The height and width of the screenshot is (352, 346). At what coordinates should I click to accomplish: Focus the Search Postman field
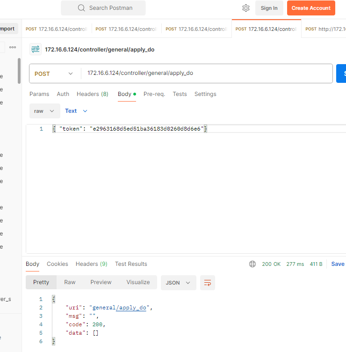coord(103,8)
